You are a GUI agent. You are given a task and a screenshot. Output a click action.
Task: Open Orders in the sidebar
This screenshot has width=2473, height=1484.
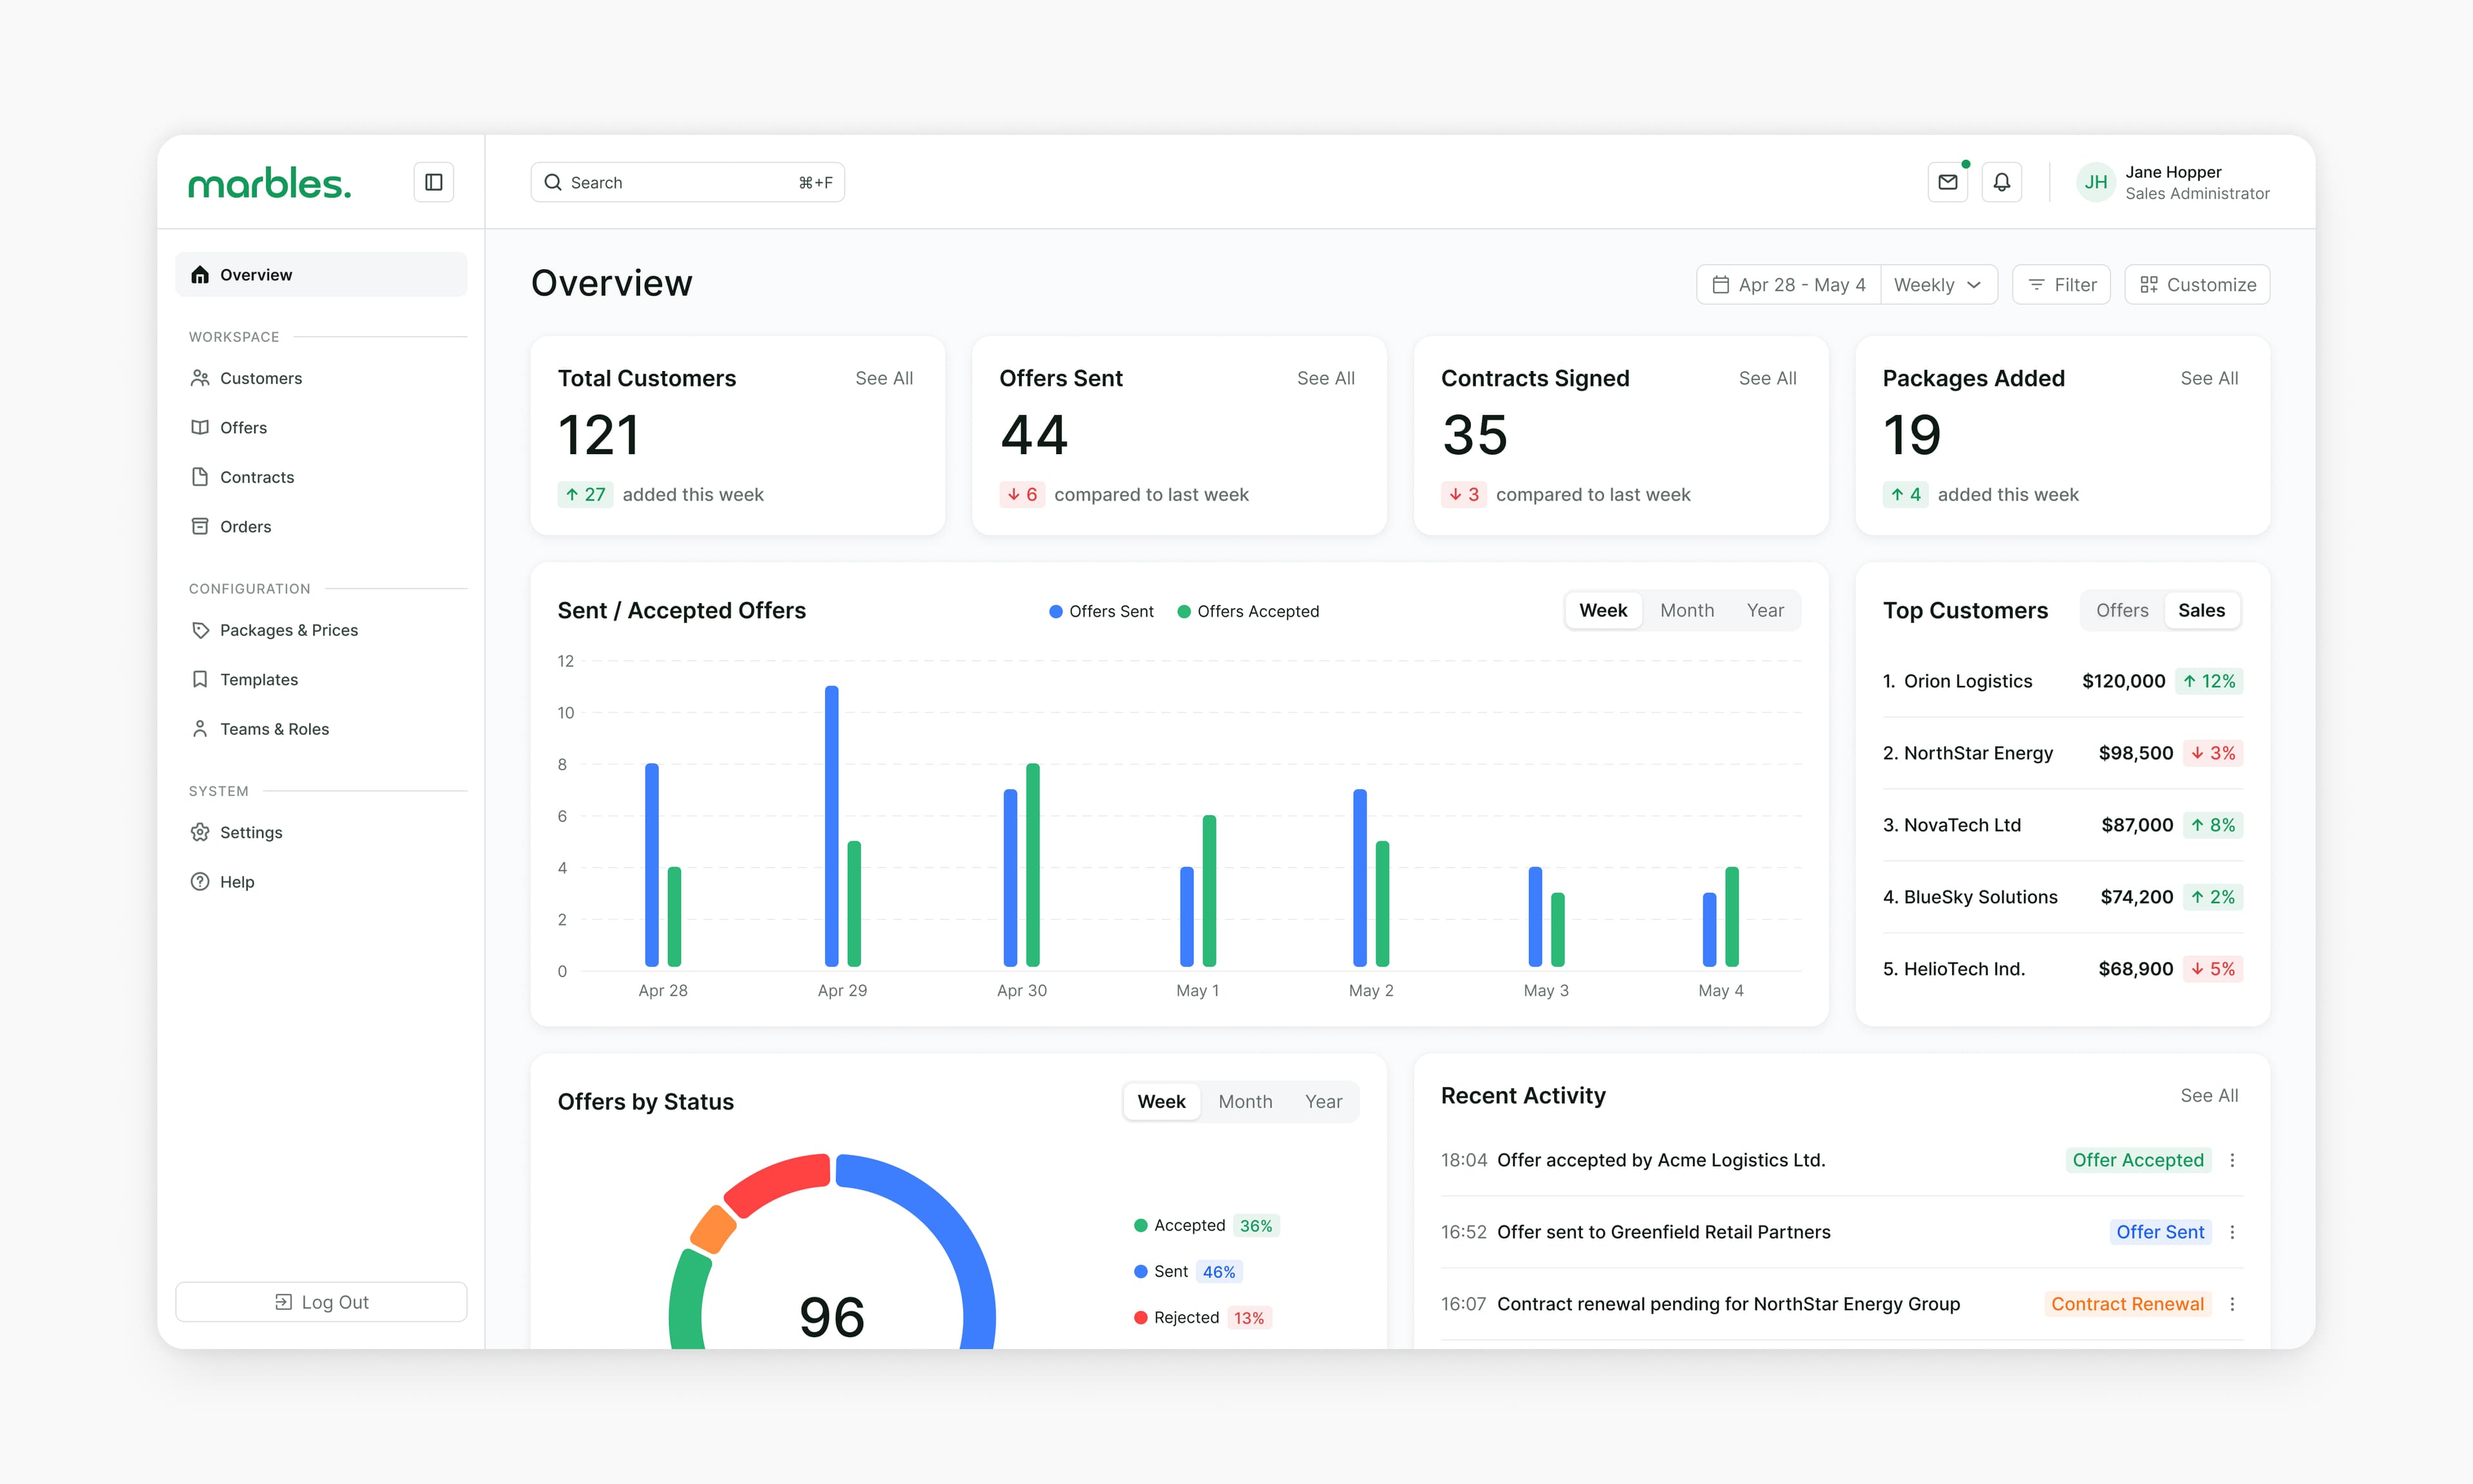click(x=321, y=526)
